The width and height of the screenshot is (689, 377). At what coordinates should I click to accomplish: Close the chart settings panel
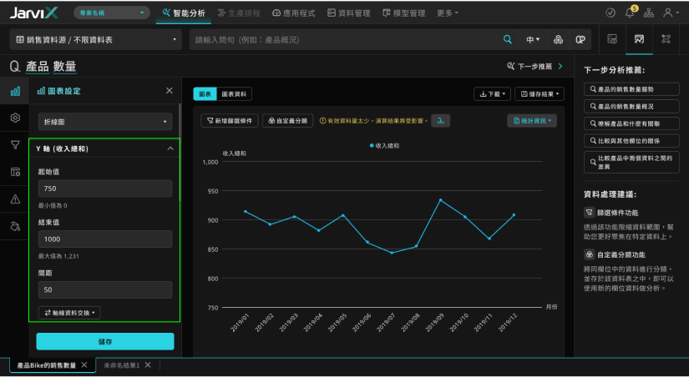point(170,90)
